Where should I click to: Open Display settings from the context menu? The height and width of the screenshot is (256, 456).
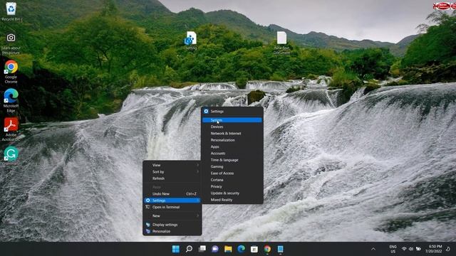(x=172, y=225)
